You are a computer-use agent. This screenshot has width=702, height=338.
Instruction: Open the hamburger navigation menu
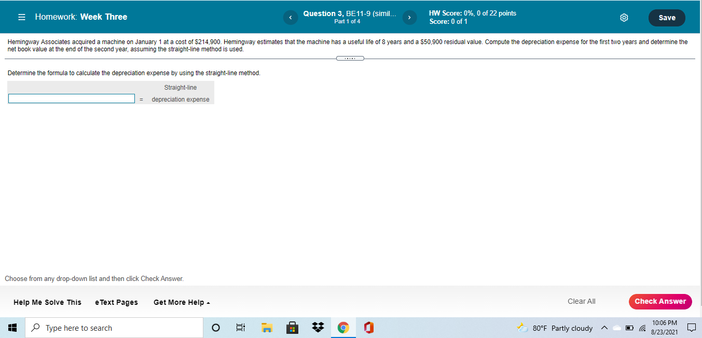click(x=21, y=17)
